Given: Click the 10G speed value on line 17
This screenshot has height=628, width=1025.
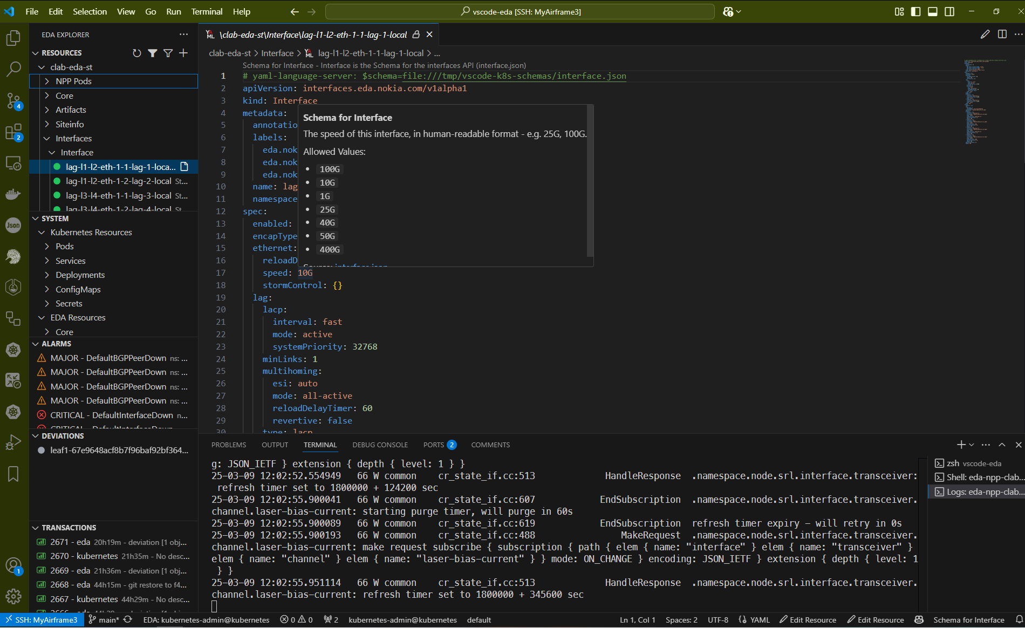Looking at the screenshot, I should tap(305, 273).
